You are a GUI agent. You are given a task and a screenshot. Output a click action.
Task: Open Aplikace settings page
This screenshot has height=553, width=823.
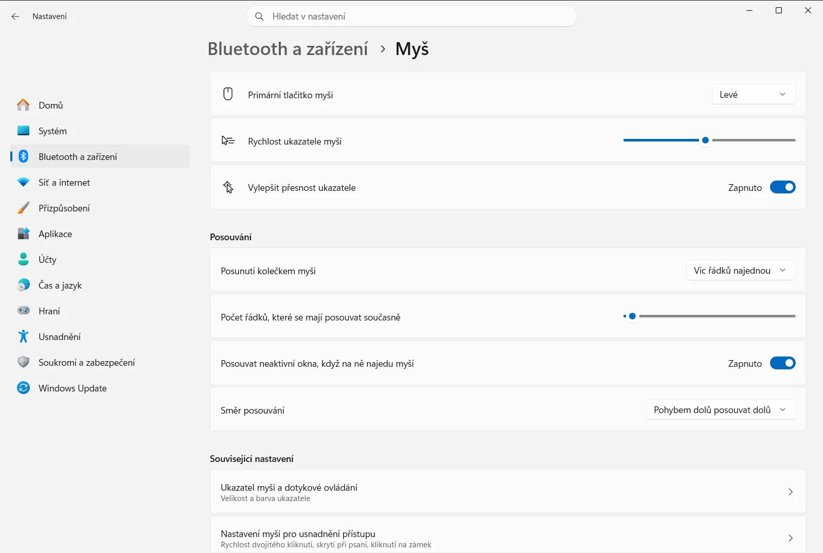[100, 234]
